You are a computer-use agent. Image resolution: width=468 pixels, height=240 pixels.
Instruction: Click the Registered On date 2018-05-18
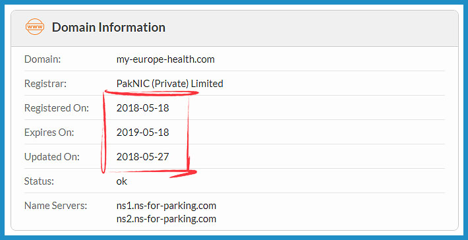click(x=142, y=107)
